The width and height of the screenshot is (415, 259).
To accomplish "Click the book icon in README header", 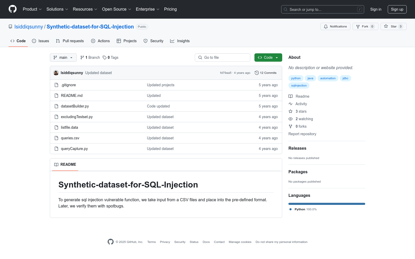I will [x=56, y=164].
